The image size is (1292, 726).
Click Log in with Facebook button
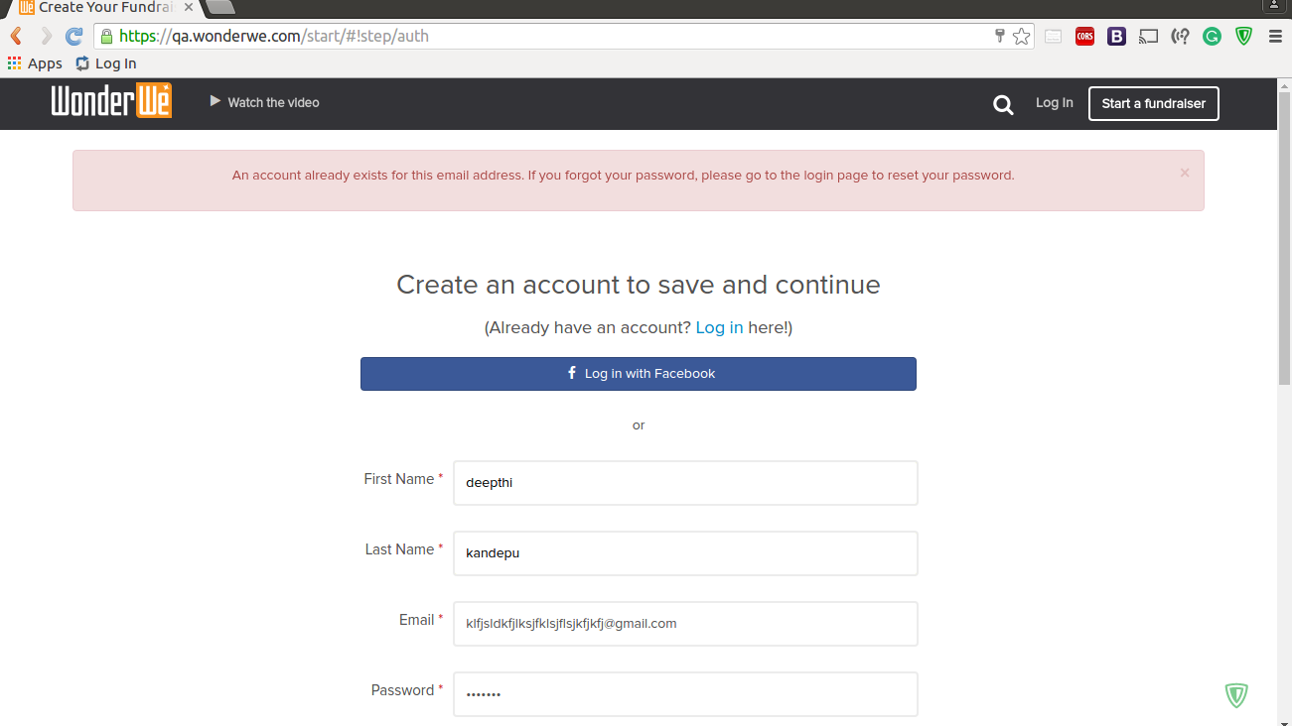click(638, 374)
